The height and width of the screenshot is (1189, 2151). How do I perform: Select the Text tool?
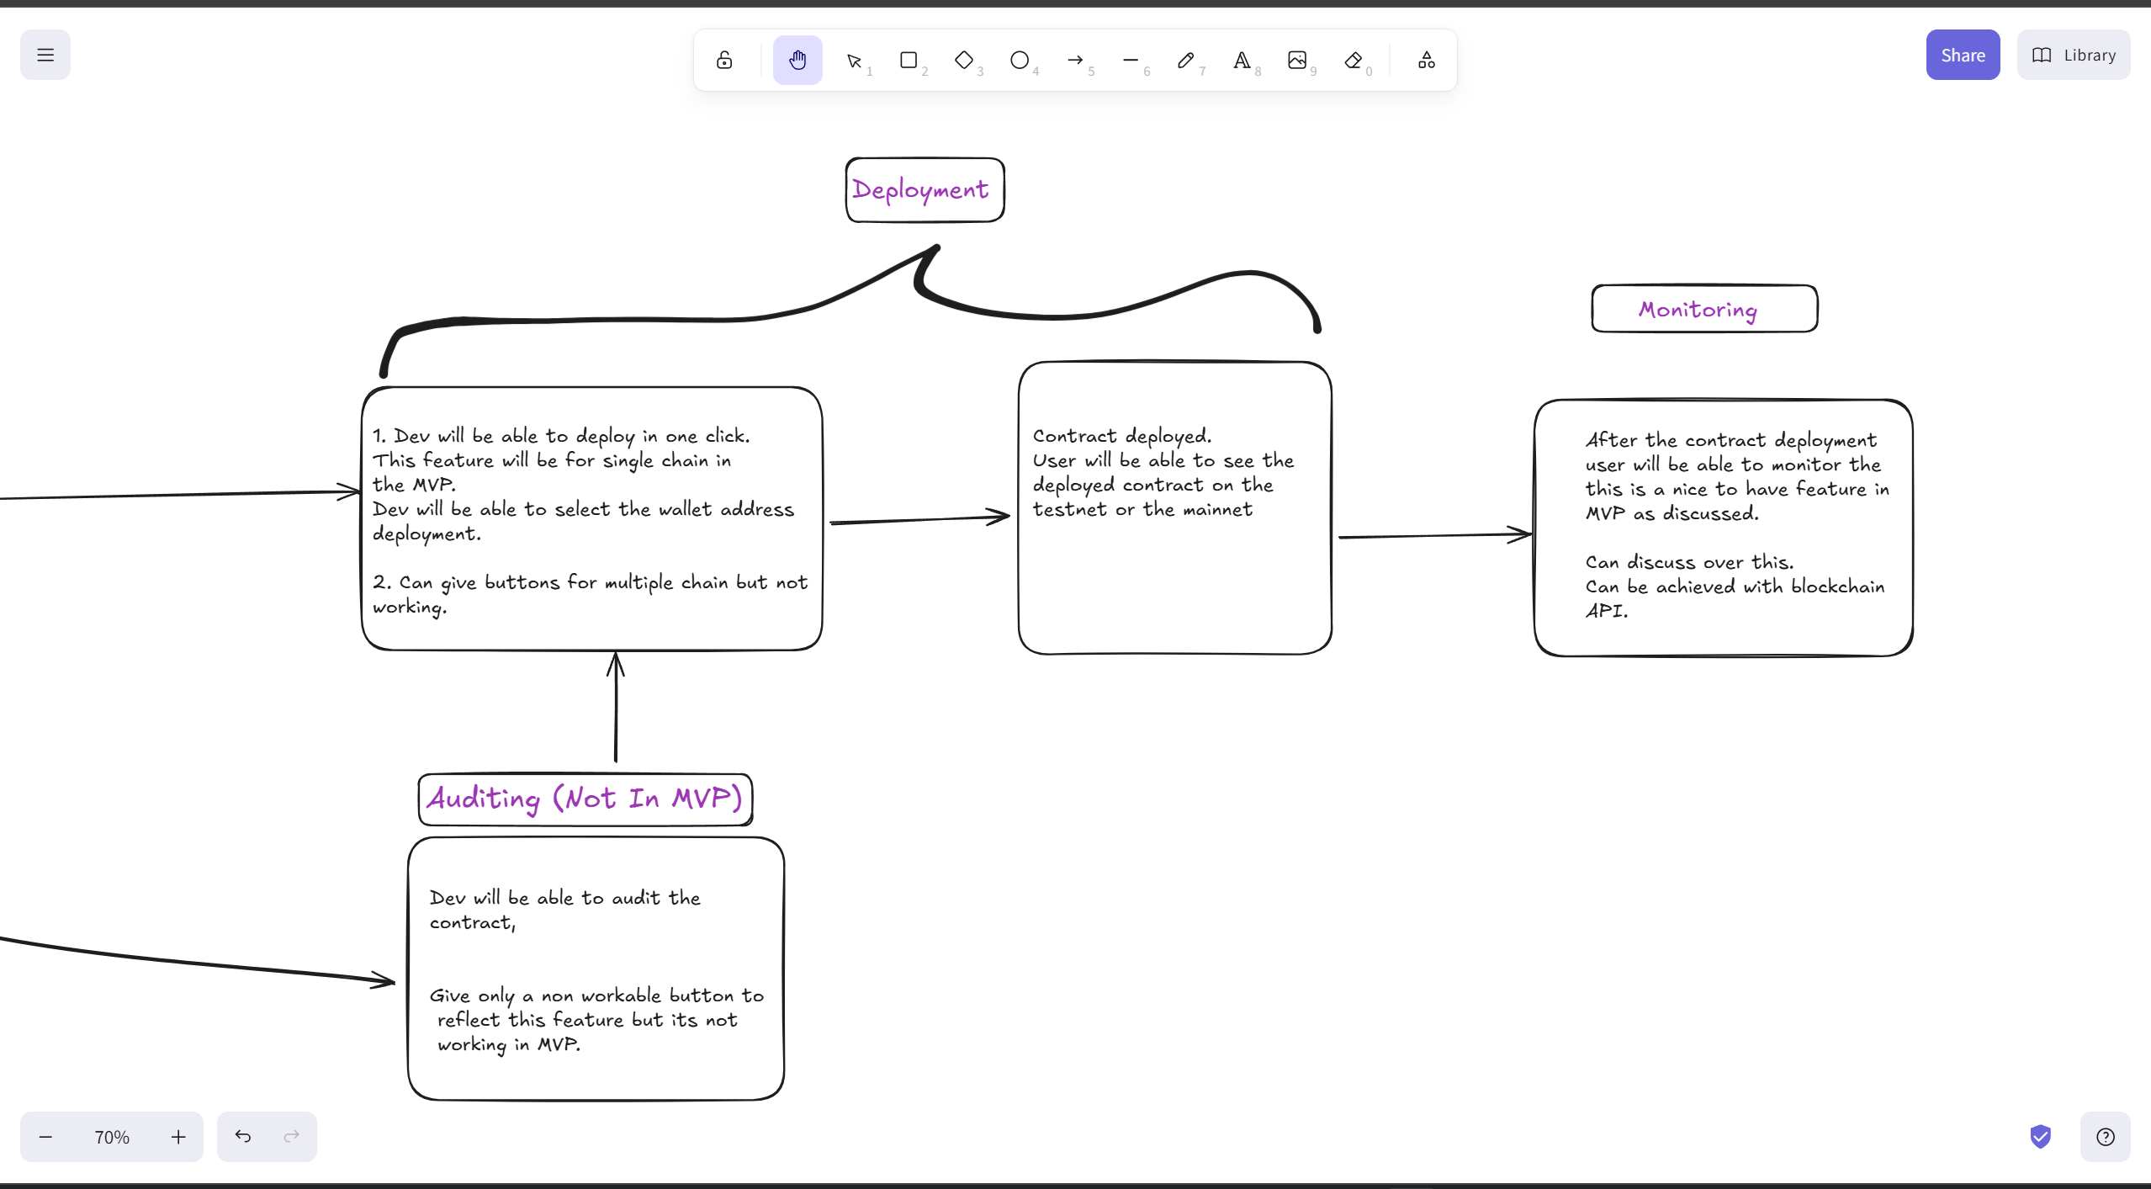pos(1242,60)
